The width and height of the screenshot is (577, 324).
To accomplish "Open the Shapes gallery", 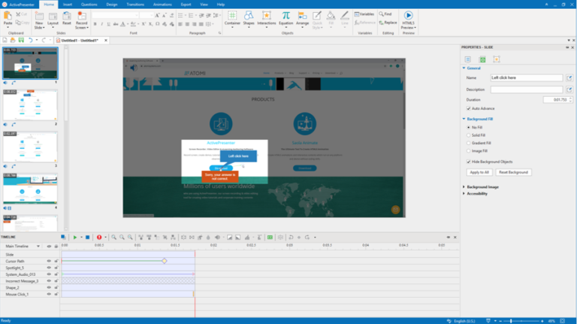I will point(249,18).
